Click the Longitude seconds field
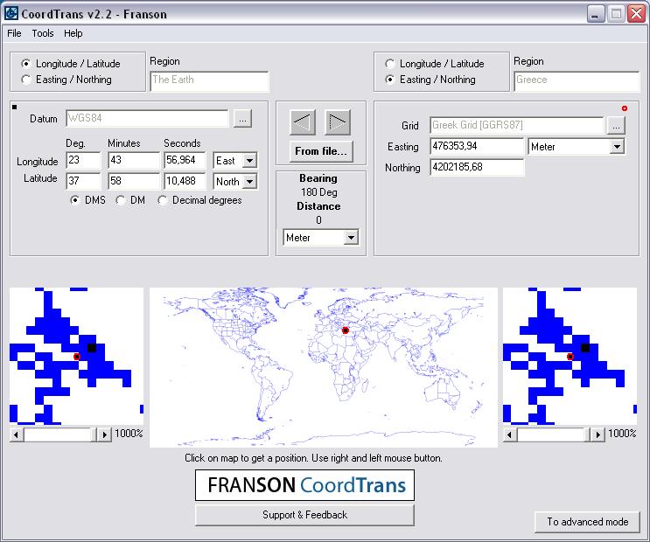The width and height of the screenshot is (650, 542). point(185,160)
